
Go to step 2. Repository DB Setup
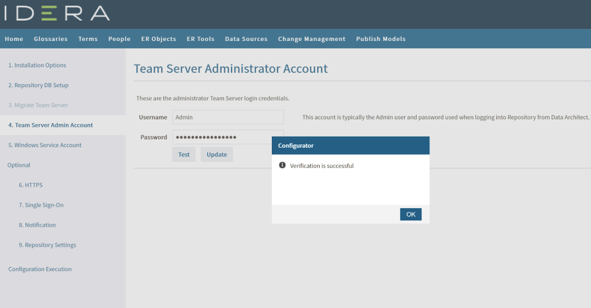pos(38,85)
